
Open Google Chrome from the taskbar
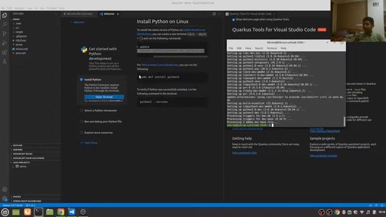click(x=60, y=212)
